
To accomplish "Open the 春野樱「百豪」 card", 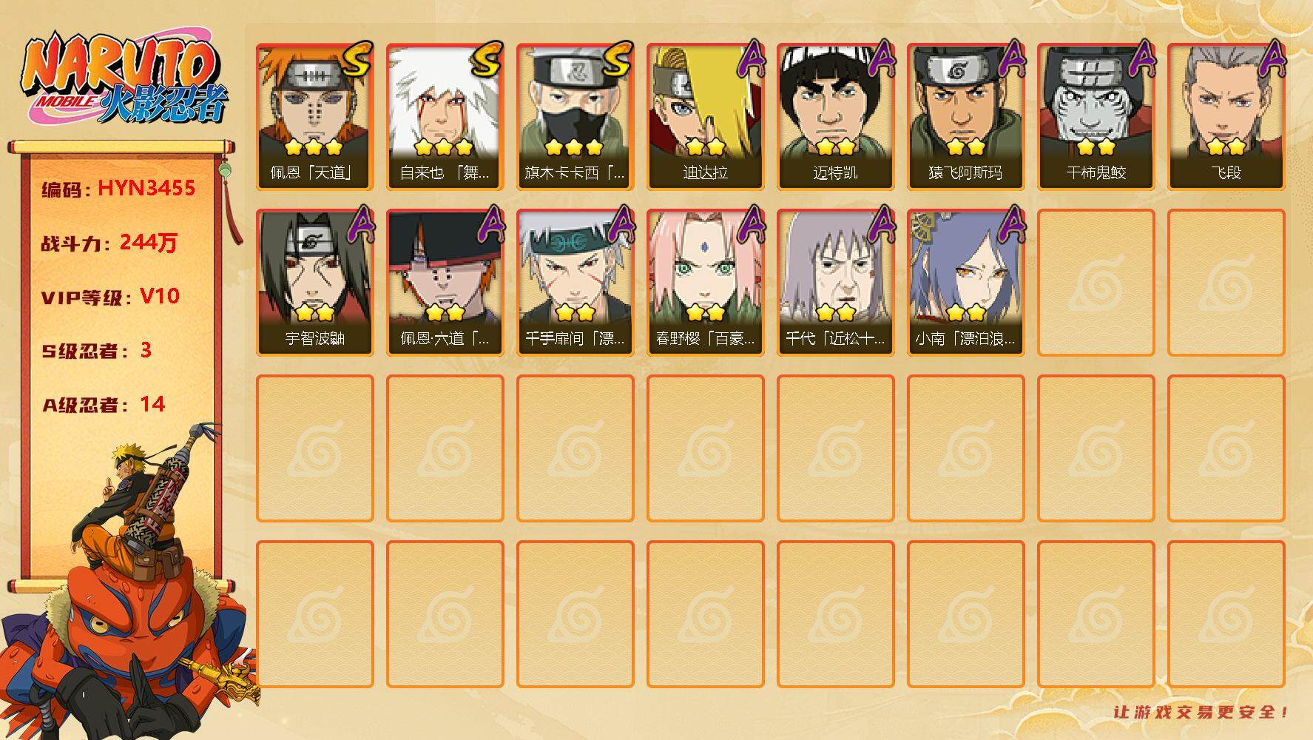I will pyautogui.click(x=705, y=283).
